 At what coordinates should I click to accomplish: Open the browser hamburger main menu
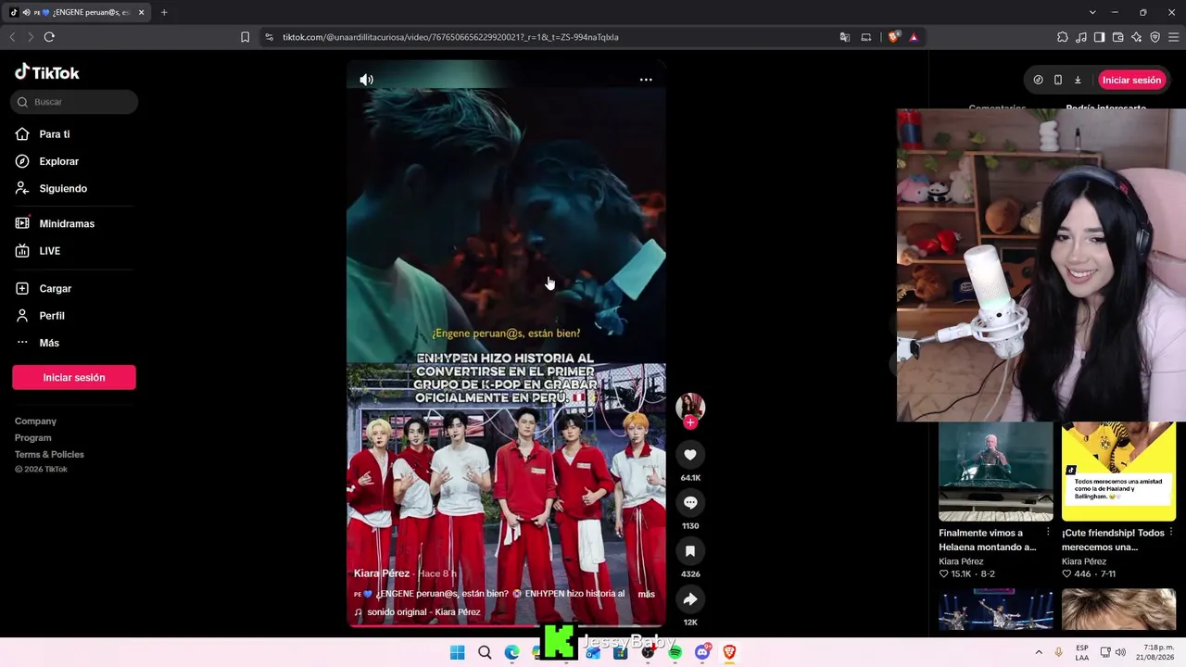coord(1173,37)
